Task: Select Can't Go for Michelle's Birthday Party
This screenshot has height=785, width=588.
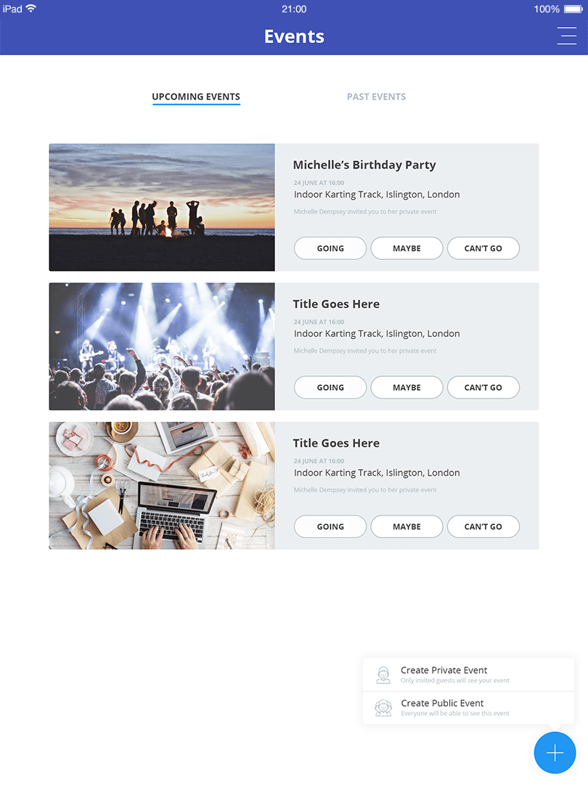Action: 483,248
